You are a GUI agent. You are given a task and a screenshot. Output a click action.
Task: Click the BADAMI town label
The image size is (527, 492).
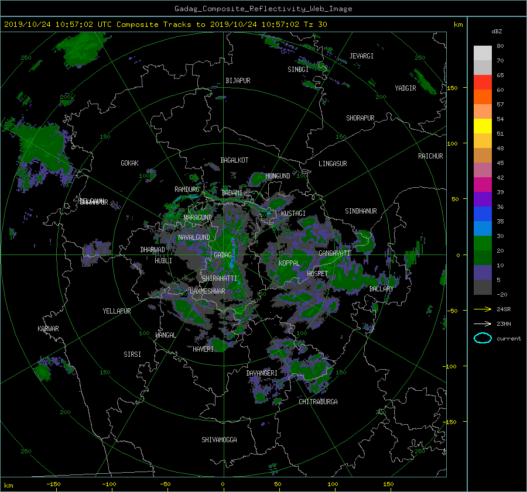click(x=232, y=193)
